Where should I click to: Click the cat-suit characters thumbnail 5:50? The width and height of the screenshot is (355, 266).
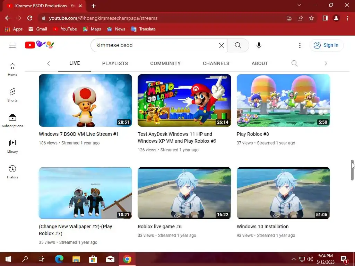(x=283, y=100)
